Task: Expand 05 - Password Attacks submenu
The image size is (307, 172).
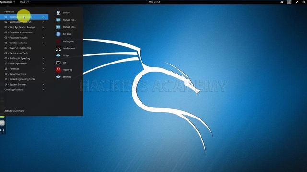Action: pos(24,38)
